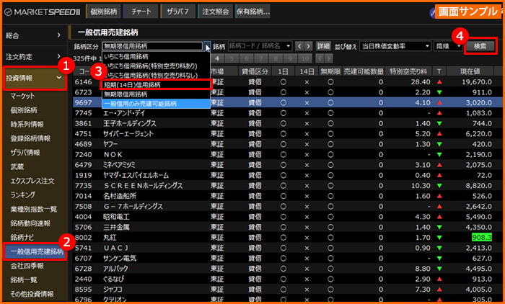The image size is (505, 304).
Task: Open 登録銘柄情報 in the sidebar
Action: (x=30, y=138)
